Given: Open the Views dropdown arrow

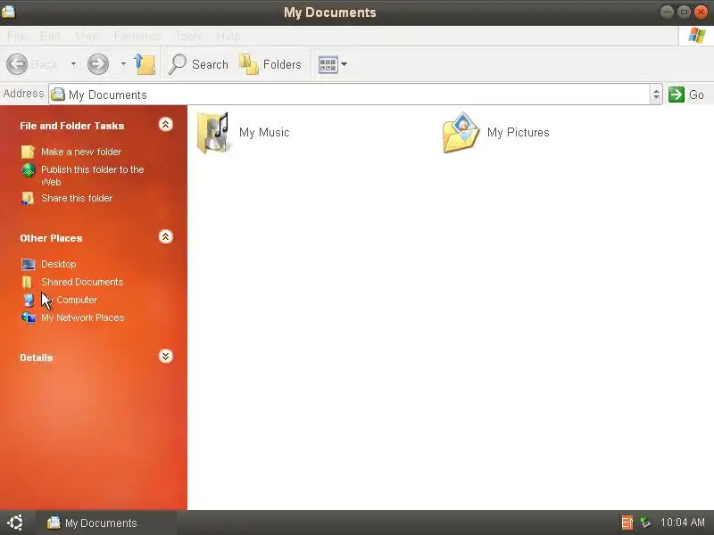Looking at the screenshot, I should click(x=345, y=64).
